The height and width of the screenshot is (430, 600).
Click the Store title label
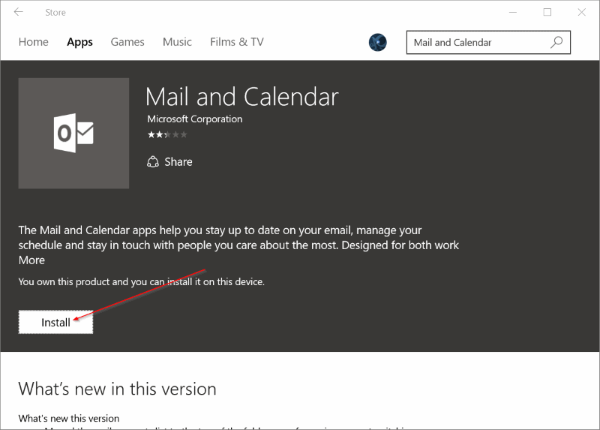coord(55,13)
